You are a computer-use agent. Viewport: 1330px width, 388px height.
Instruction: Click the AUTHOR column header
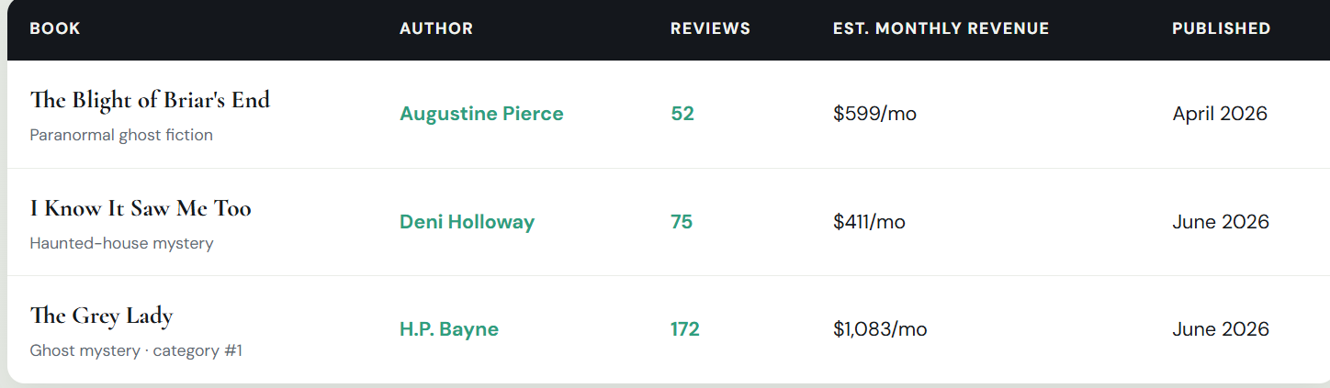pyautogui.click(x=436, y=28)
